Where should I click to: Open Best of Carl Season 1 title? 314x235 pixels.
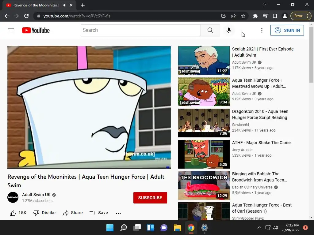[262, 208]
